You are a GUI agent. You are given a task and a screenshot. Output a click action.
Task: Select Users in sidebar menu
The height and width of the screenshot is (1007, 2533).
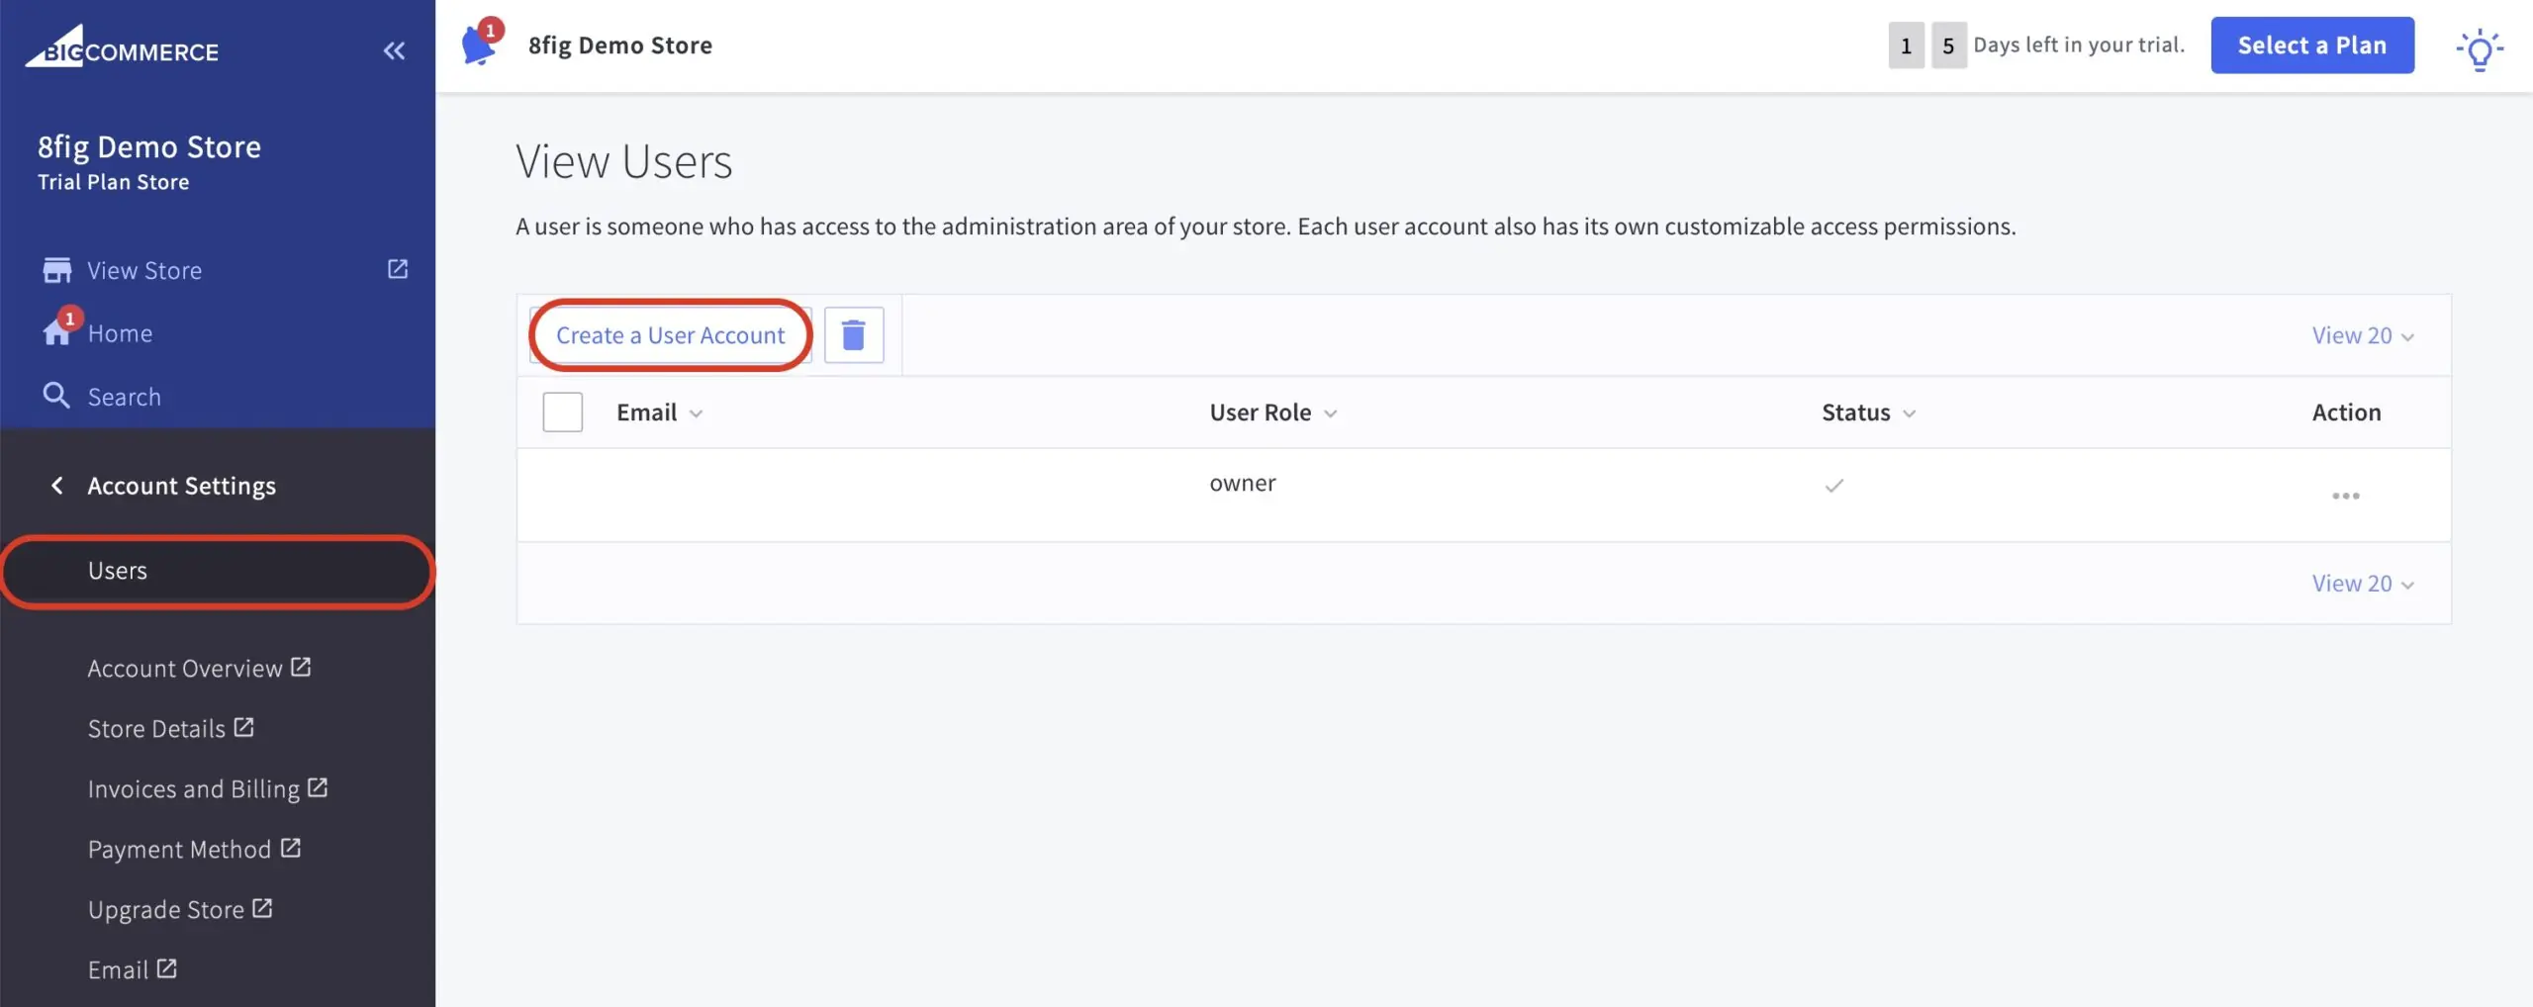point(218,571)
